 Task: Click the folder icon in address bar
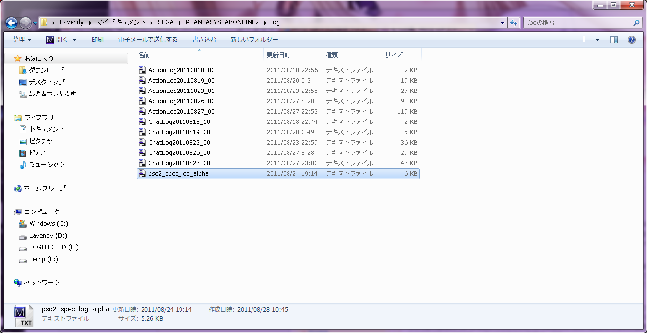[44, 22]
